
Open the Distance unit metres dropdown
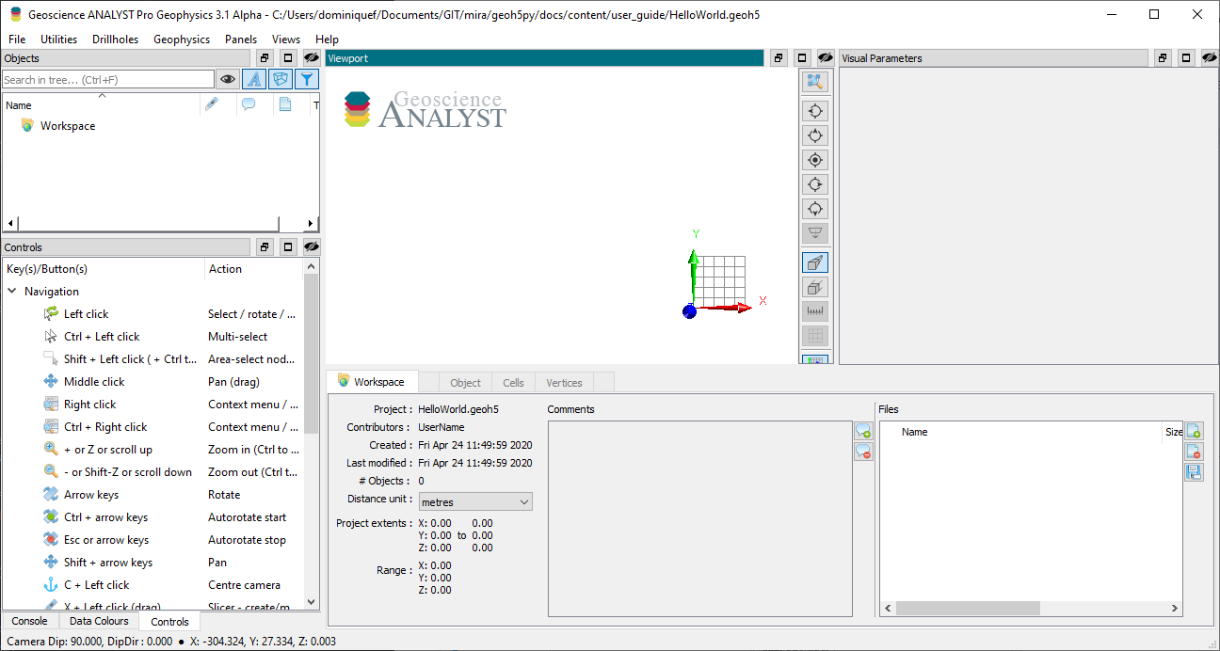(x=475, y=502)
